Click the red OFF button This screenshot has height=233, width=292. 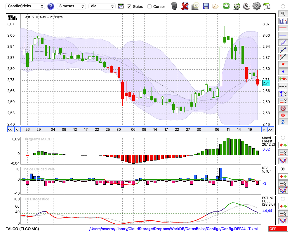tap(278, 229)
